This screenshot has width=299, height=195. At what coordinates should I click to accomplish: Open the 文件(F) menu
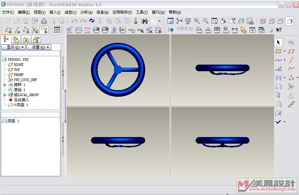8,12
